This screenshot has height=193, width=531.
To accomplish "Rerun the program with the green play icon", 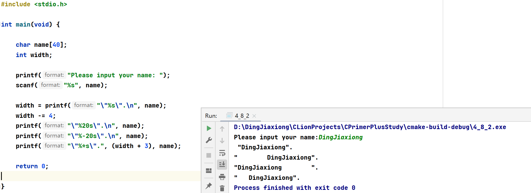I will [209, 128].
